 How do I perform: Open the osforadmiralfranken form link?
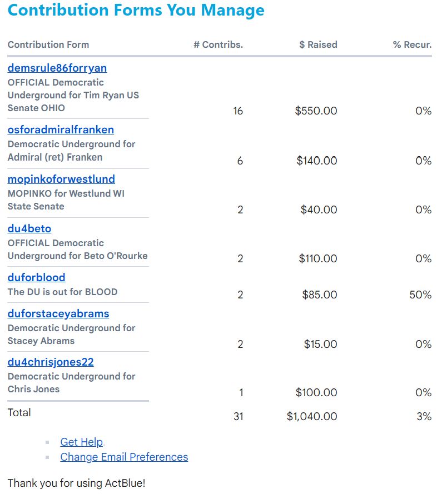click(61, 130)
